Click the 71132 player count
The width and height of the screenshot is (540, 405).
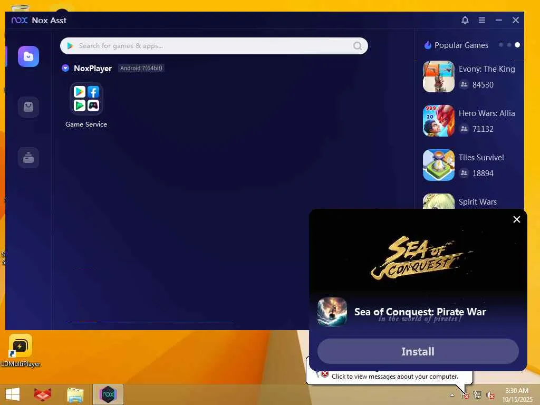(483, 129)
